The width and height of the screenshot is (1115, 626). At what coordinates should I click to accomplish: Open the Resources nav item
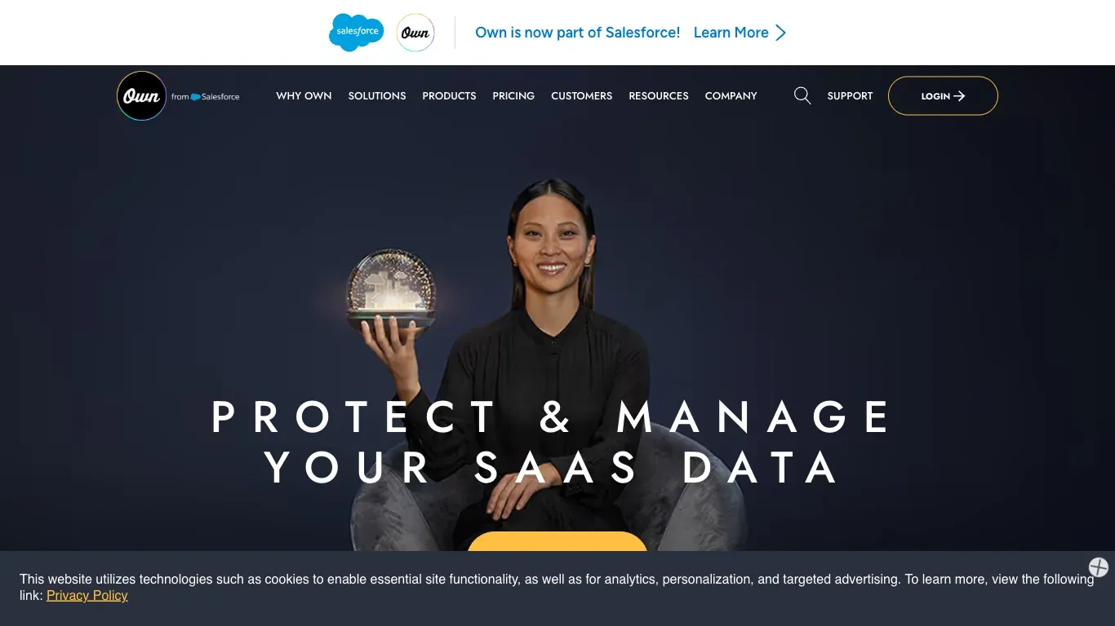coord(659,96)
